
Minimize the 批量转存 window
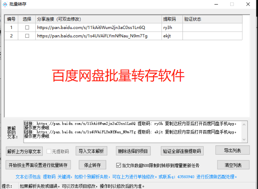pyautogui.click(x=216, y=4)
